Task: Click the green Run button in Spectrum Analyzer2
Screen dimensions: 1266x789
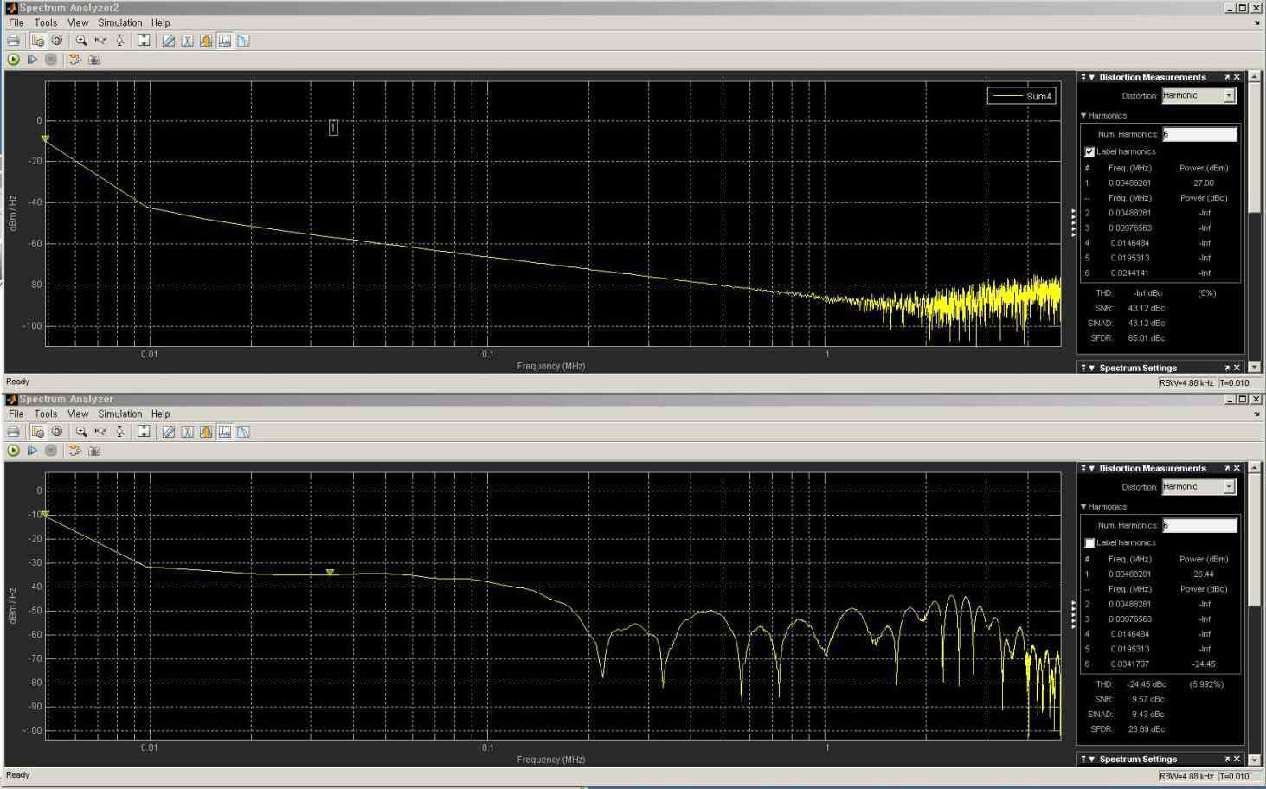Action: click(13, 60)
